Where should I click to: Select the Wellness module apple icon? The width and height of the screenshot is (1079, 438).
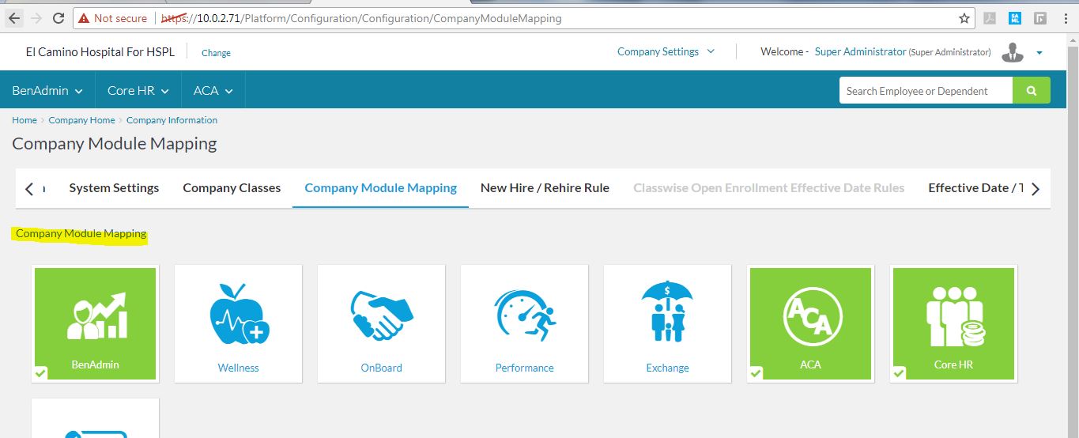238,315
